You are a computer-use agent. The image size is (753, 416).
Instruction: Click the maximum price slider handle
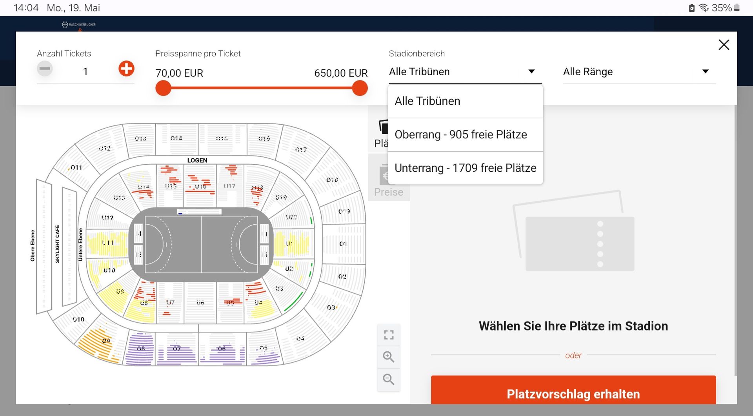[360, 88]
